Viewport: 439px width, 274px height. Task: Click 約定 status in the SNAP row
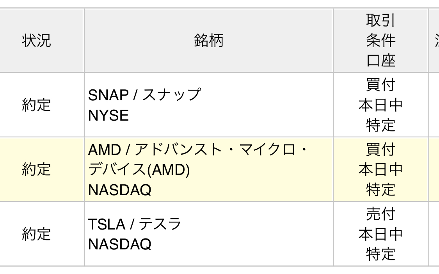pyautogui.click(x=36, y=105)
